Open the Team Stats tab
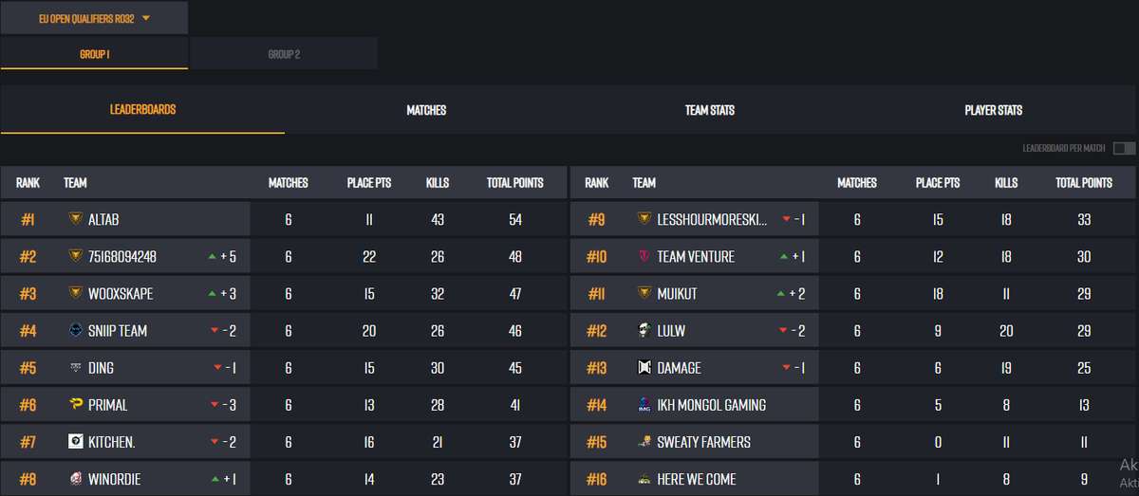The width and height of the screenshot is (1139, 496). tap(710, 110)
